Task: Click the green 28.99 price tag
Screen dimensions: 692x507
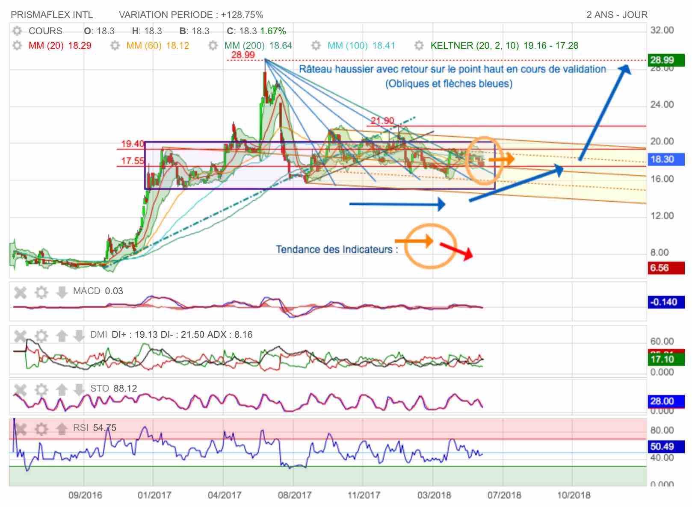Action: tap(665, 60)
